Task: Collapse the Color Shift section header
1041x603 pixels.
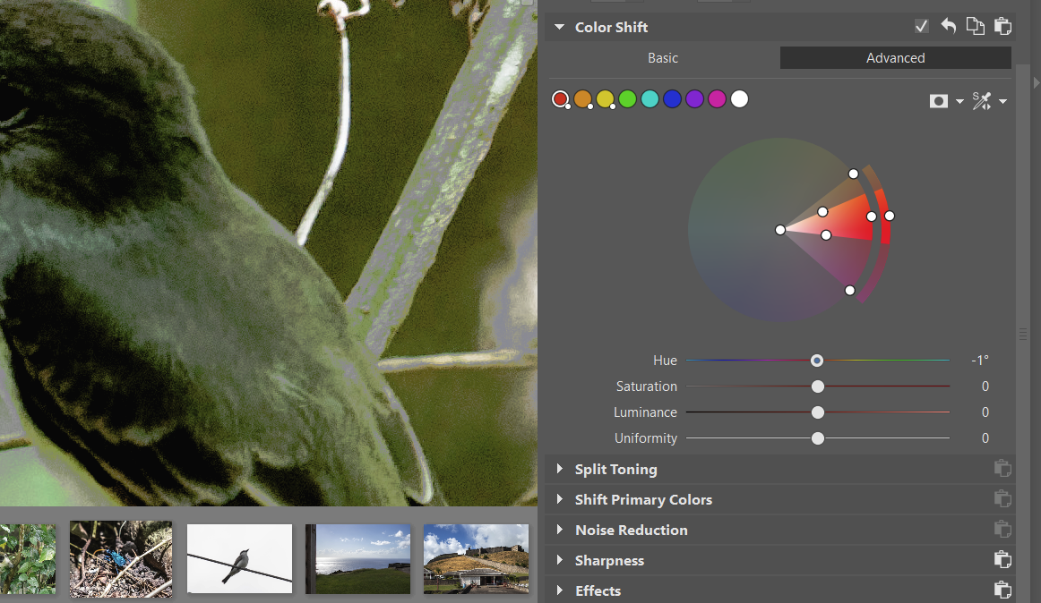Action: (559, 27)
